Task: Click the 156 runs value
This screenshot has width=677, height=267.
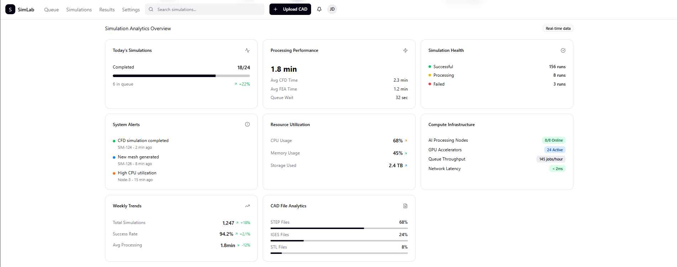Action: 557,67
